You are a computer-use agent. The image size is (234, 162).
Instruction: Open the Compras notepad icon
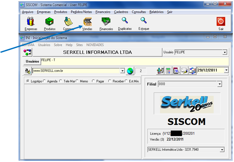(68, 21)
